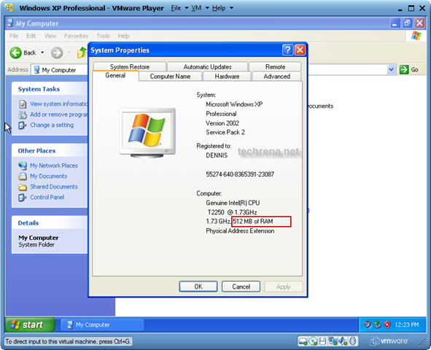431x350 pixels.
Task: Switch to the Automatic Updates tab
Action: pos(208,66)
